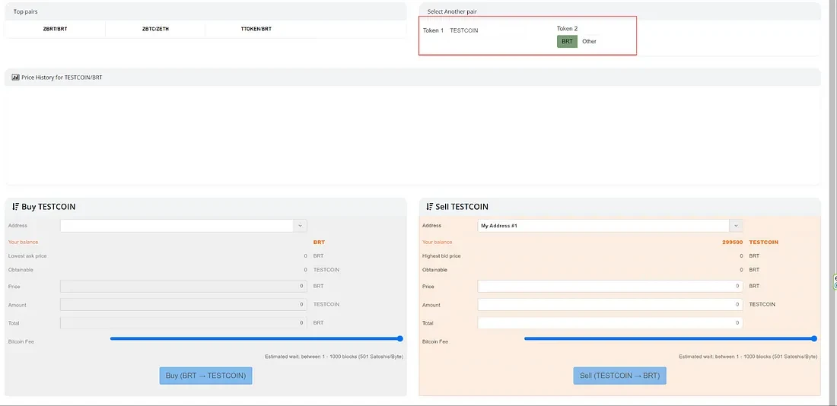Expand the My Address #1 dropdown
This screenshot has height=406, width=837.
pos(735,226)
